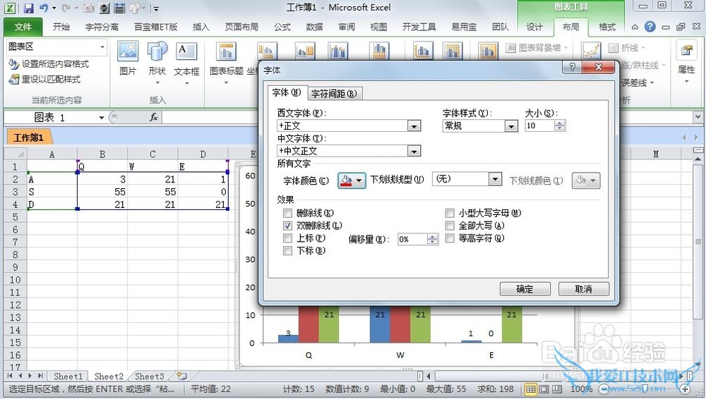This screenshot has height=399, width=706.
Task: Click format selection (设置所选内容格式)
Action: click(49, 64)
